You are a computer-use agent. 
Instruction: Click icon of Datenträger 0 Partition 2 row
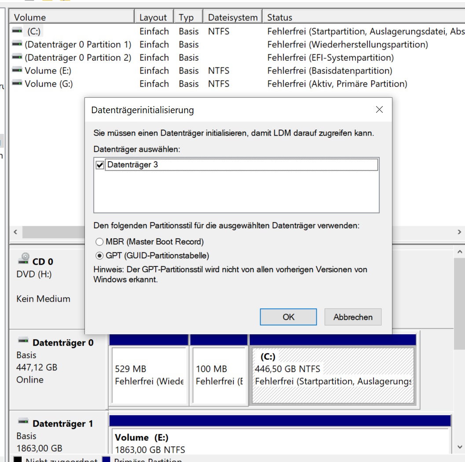click(x=17, y=57)
